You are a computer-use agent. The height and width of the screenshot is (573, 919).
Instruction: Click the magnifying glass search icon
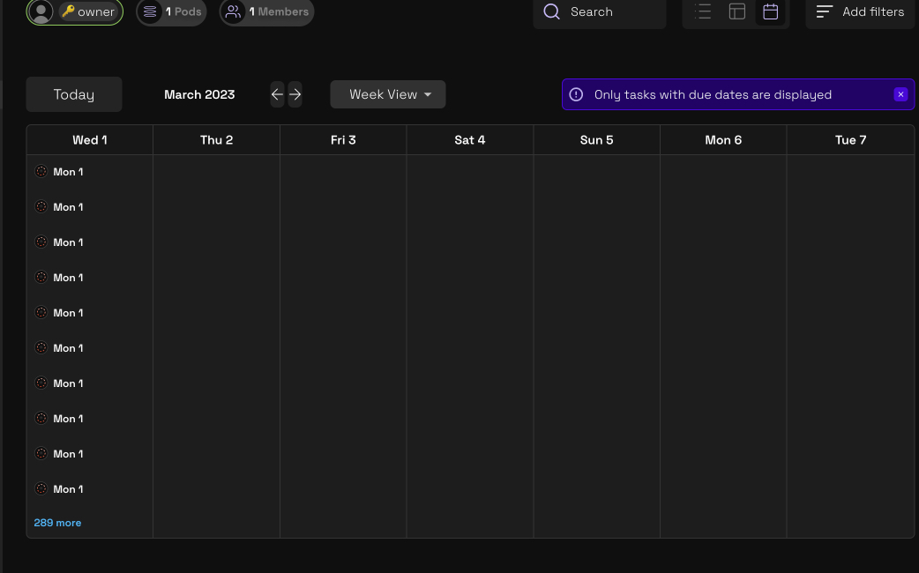tap(551, 11)
